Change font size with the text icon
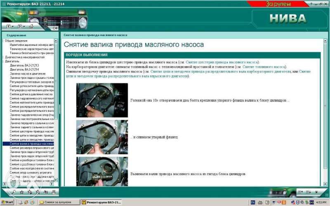Viewport: 330px width, 206px height. (x=46, y=192)
